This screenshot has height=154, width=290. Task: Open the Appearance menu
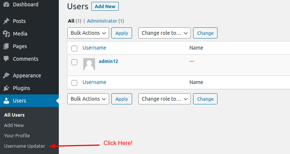30,76
